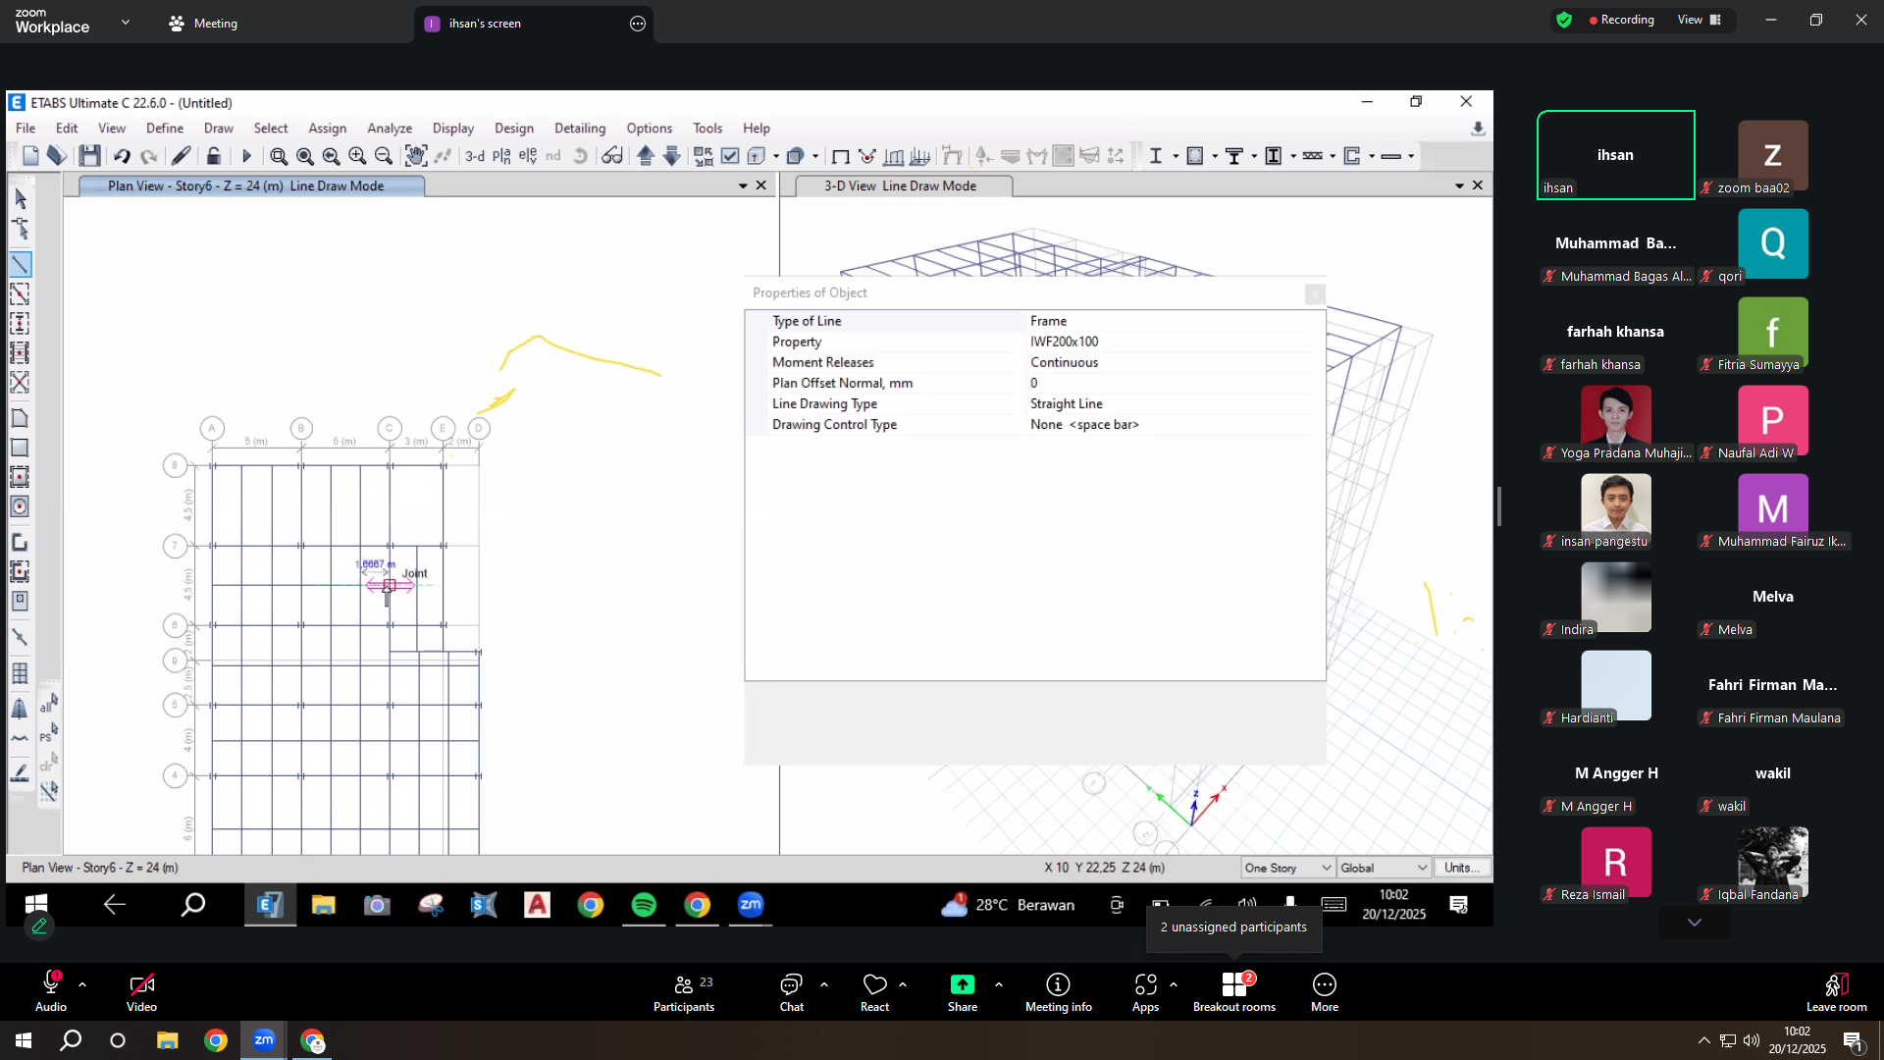Click the Restore Full View zoom icon
Image resolution: width=1884 pixels, height=1060 pixels.
pyautogui.click(x=305, y=155)
